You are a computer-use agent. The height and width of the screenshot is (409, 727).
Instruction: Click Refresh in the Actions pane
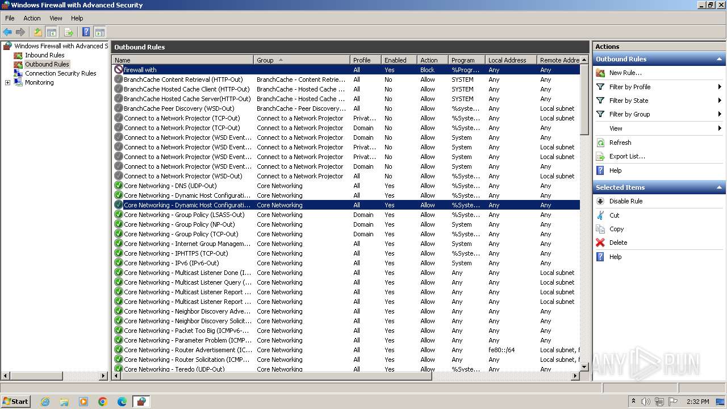(x=620, y=143)
